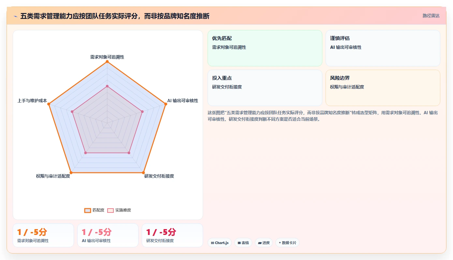Click the icon inside the 进度 tag
Viewport: 453px width, 260px height.
tap(260, 243)
